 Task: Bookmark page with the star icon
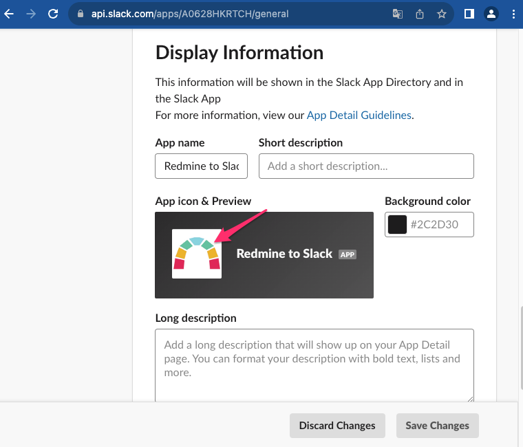(442, 14)
